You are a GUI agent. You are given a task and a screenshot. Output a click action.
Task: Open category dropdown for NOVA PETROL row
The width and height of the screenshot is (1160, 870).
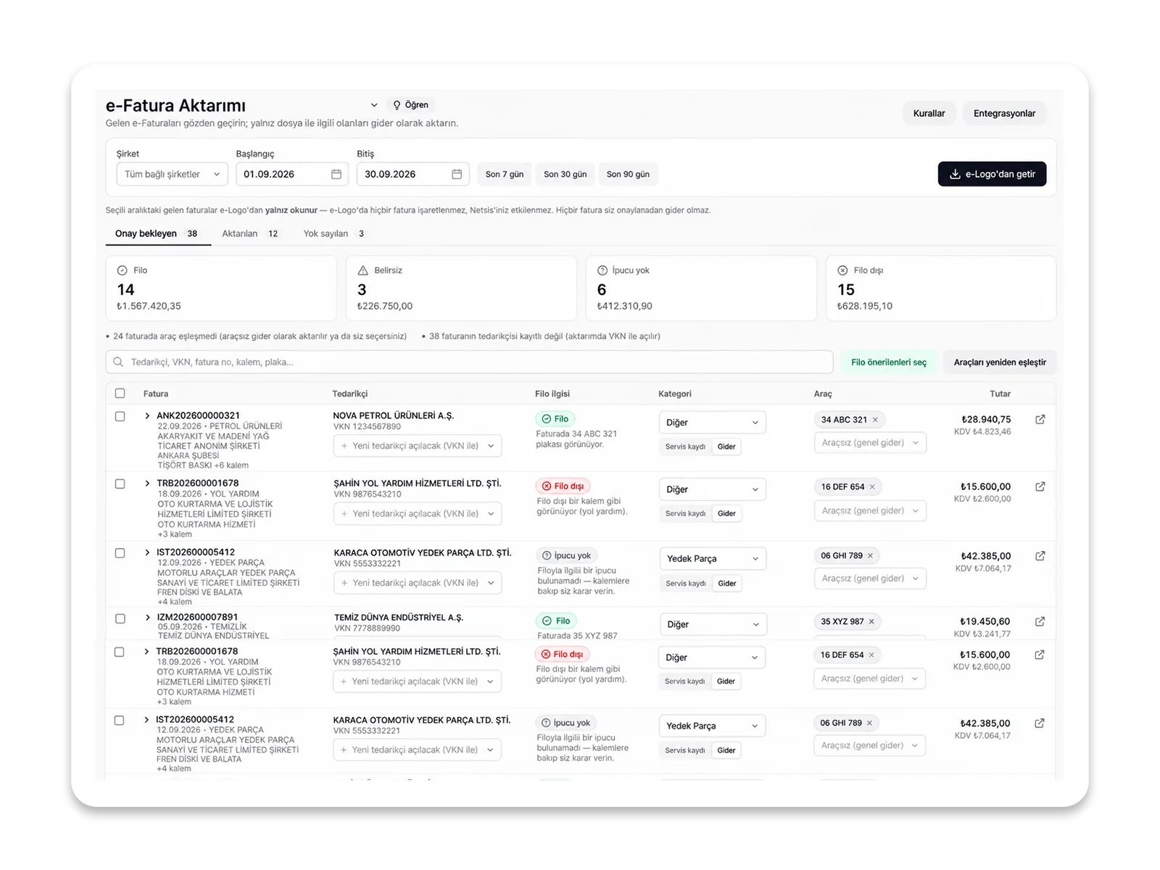coord(712,423)
